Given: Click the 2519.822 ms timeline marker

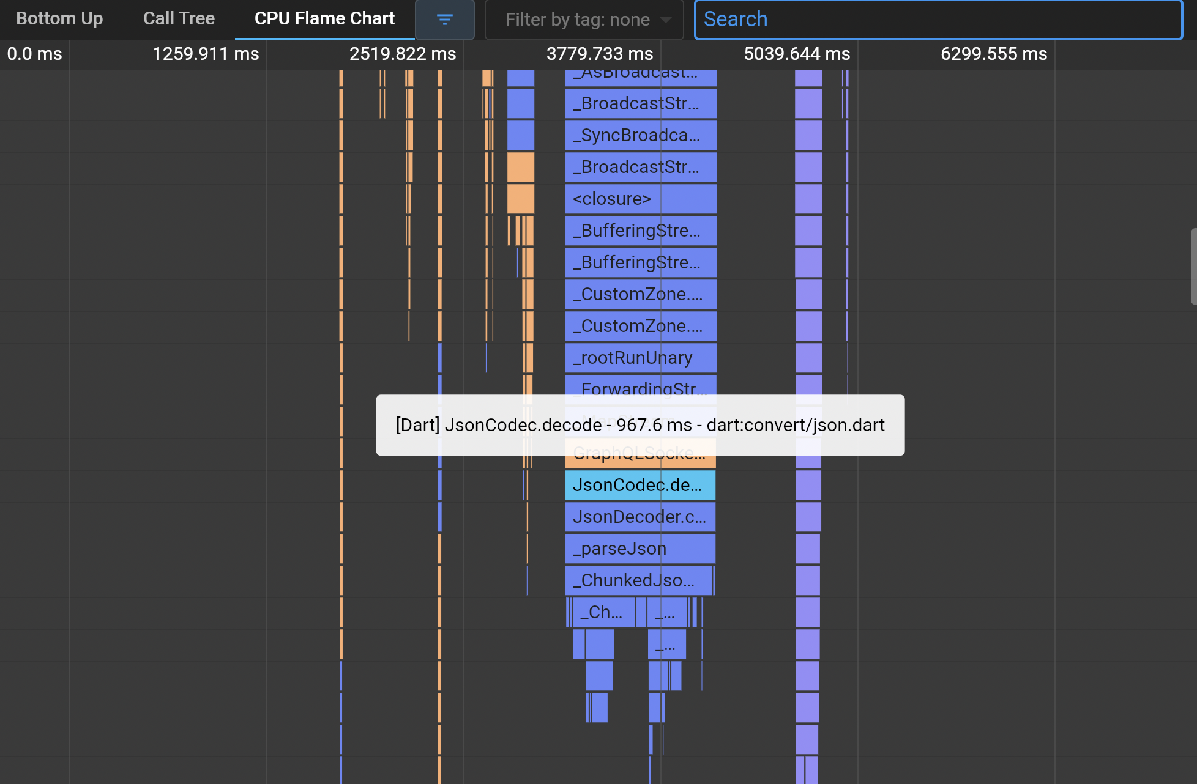Looking at the screenshot, I should click(x=402, y=54).
